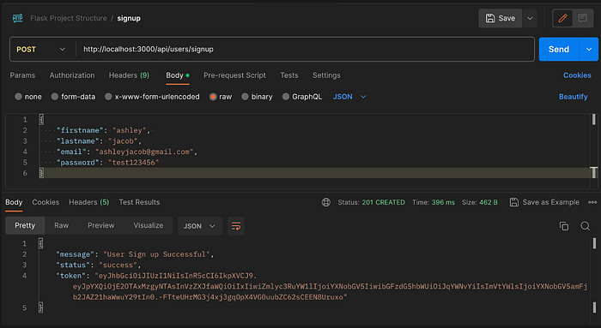Click the three-dots more options icon
The width and height of the screenshot is (601, 328).
592,202
